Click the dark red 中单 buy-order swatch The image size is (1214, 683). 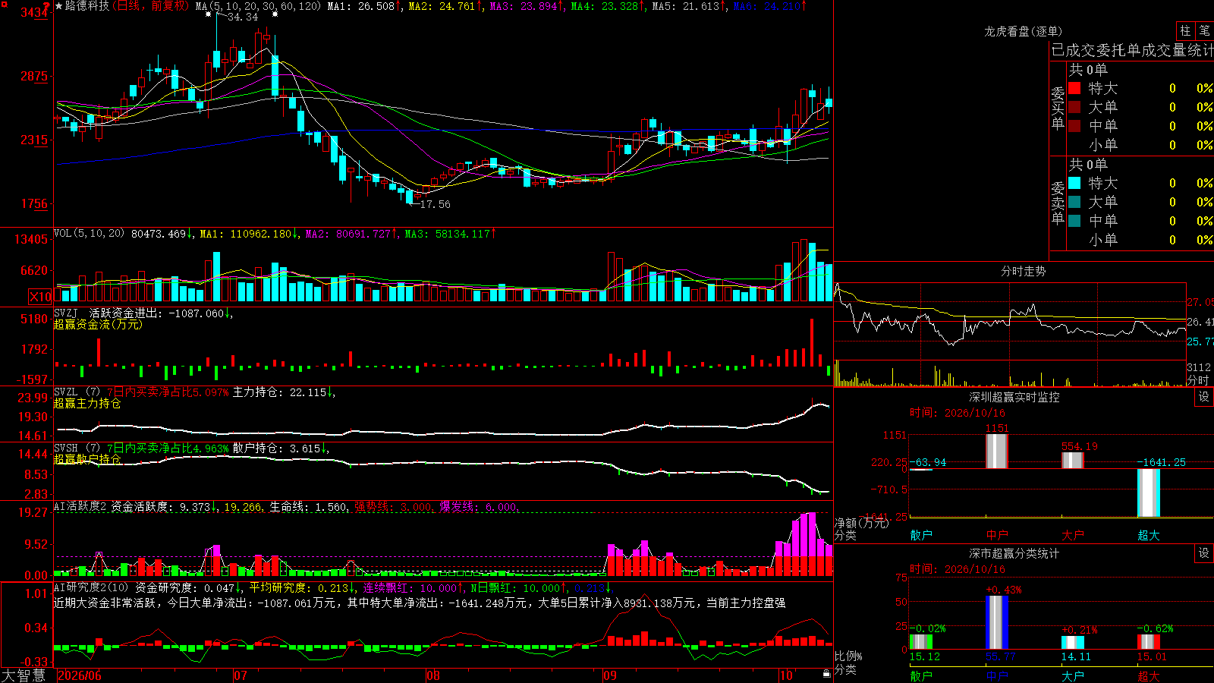coord(1074,126)
